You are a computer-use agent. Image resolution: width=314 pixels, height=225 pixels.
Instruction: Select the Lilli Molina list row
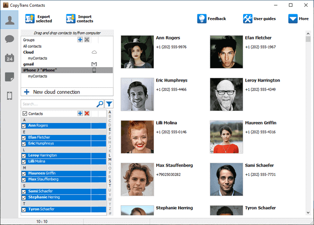click(64, 161)
